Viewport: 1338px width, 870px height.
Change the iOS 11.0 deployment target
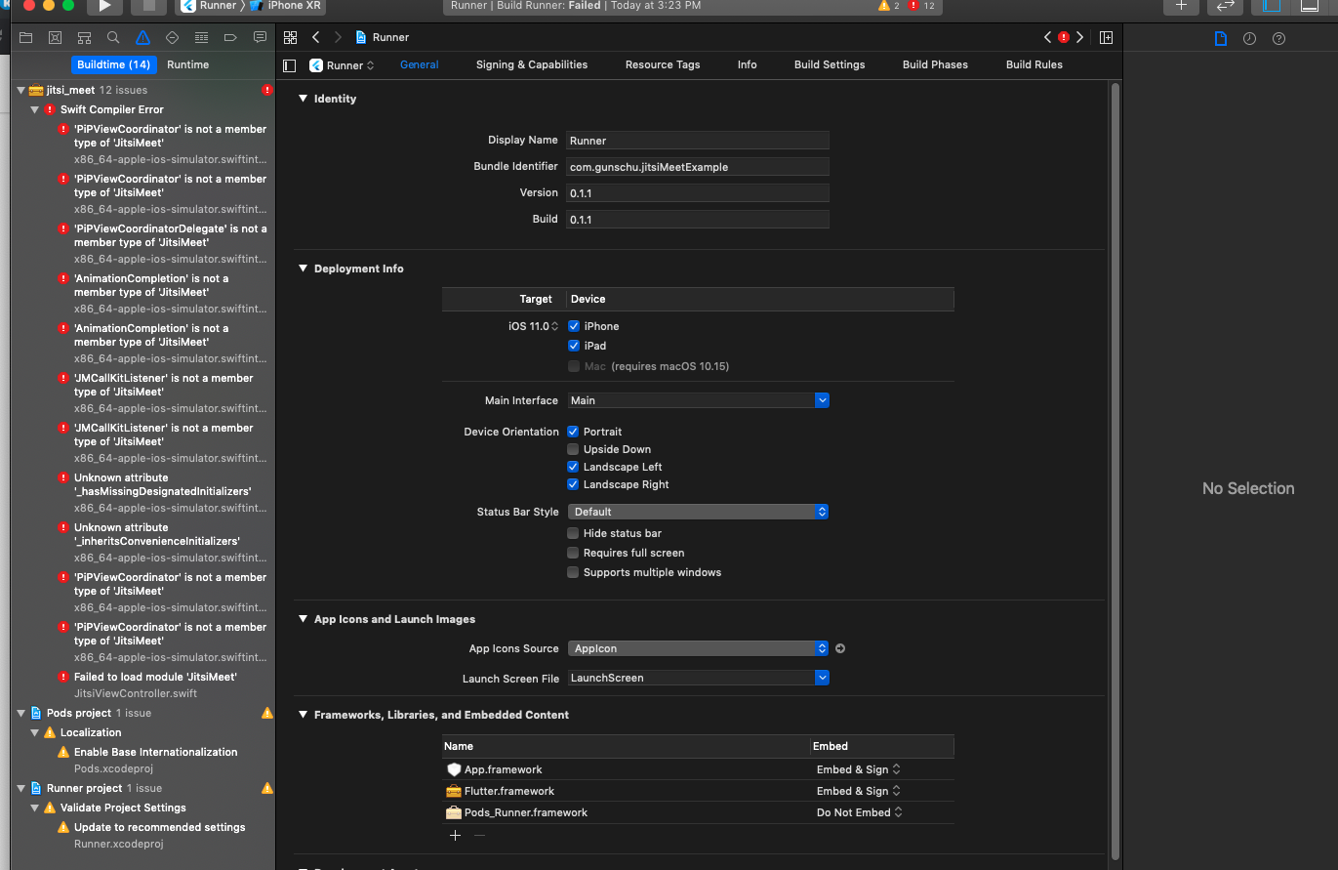click(533, 326)
